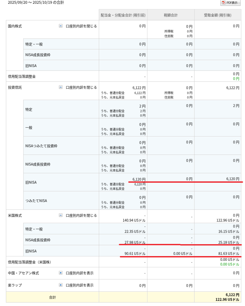Click the 配当金・分配金合計 (税引前) column header

[x=123, y=14]
